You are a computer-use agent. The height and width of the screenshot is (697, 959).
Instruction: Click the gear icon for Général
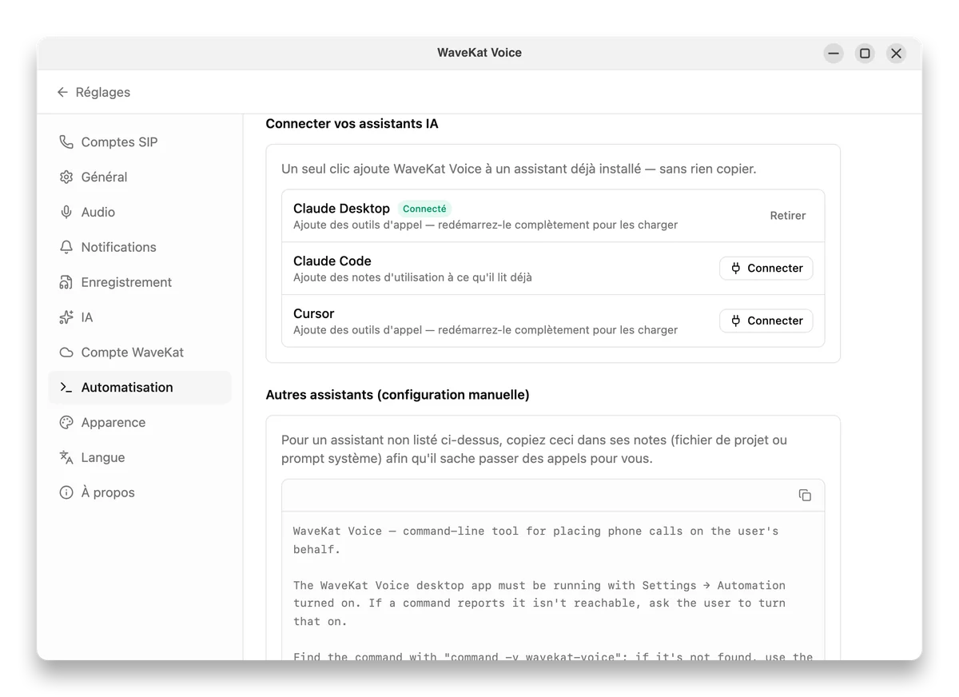pyautogui.click(x=66, y=177)
